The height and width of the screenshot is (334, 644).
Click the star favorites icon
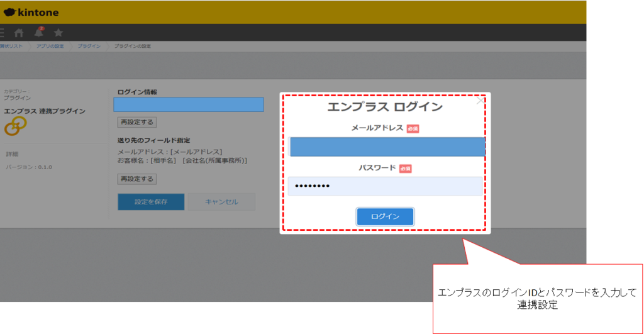[x=58, y=33]
